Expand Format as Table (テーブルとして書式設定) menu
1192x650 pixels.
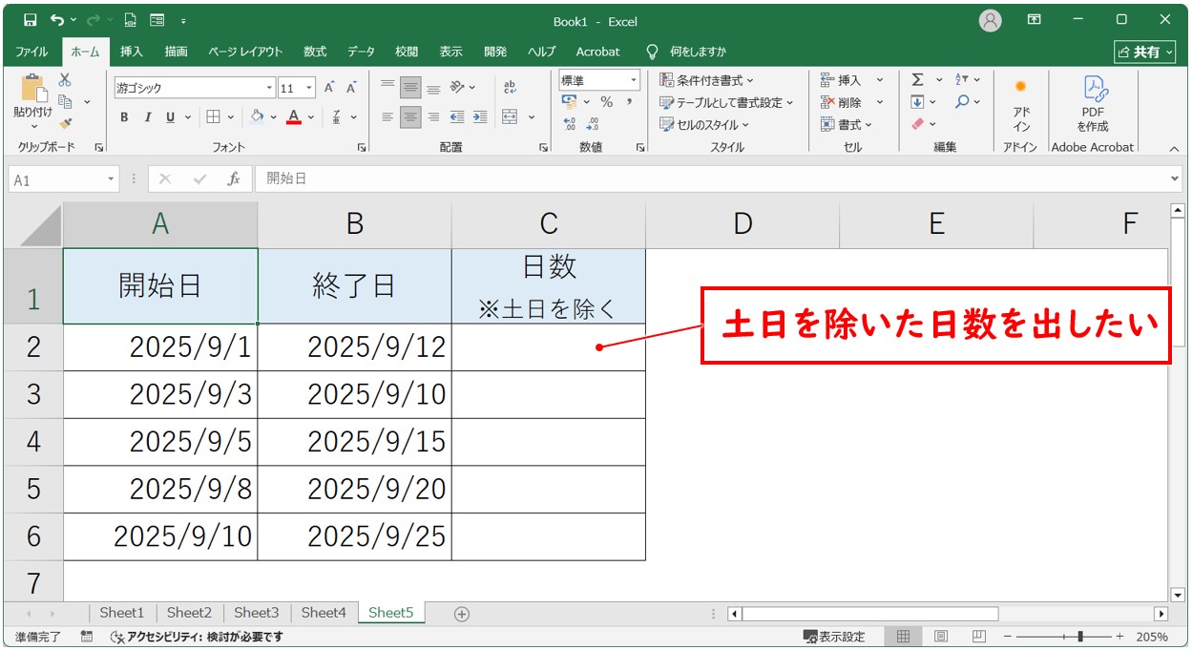tap(726, 102)
